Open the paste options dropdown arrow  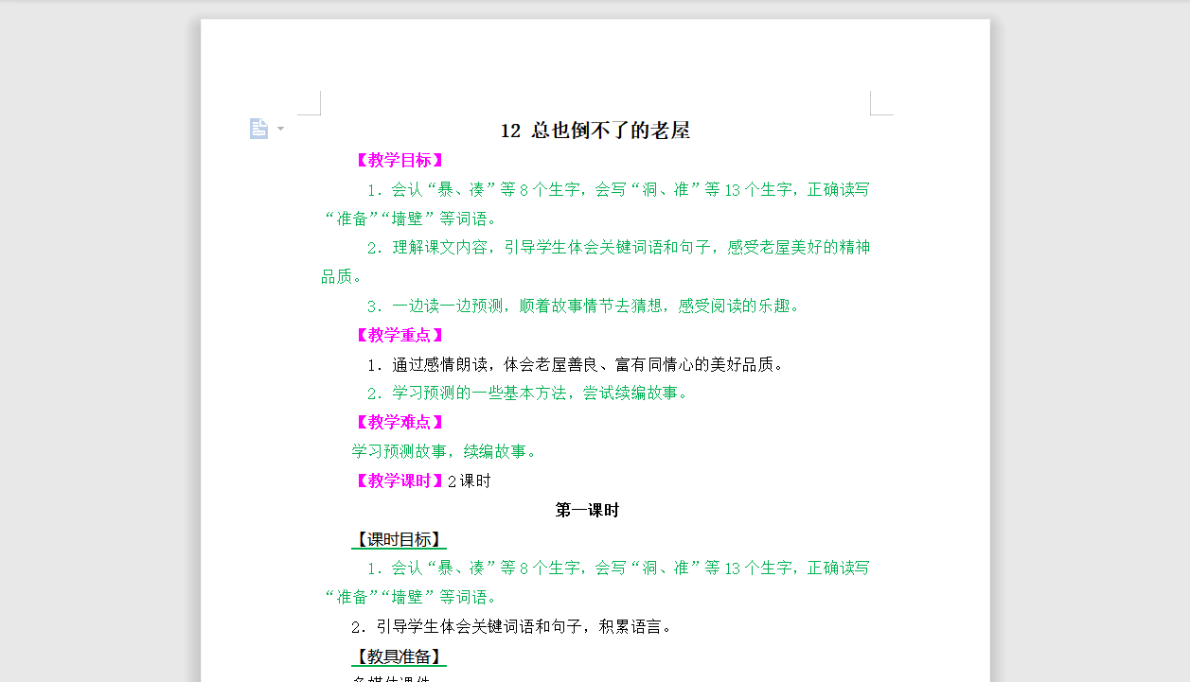pos(278,129)
